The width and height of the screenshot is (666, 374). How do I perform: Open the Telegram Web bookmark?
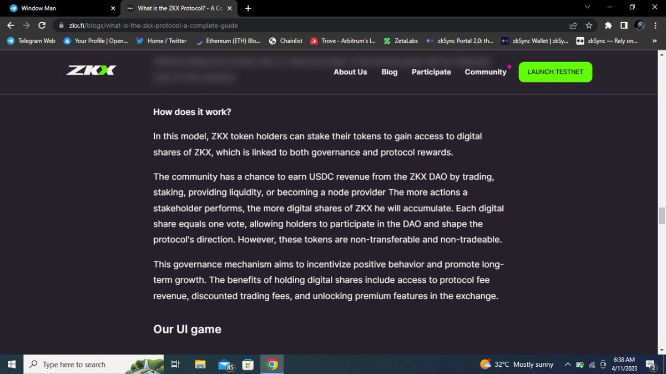click(32, 41)
